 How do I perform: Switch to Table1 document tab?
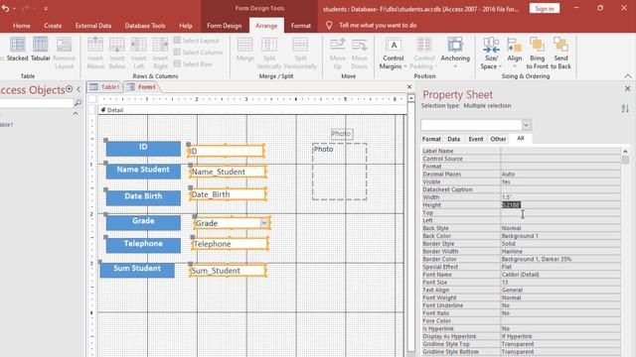pos(105,87)
